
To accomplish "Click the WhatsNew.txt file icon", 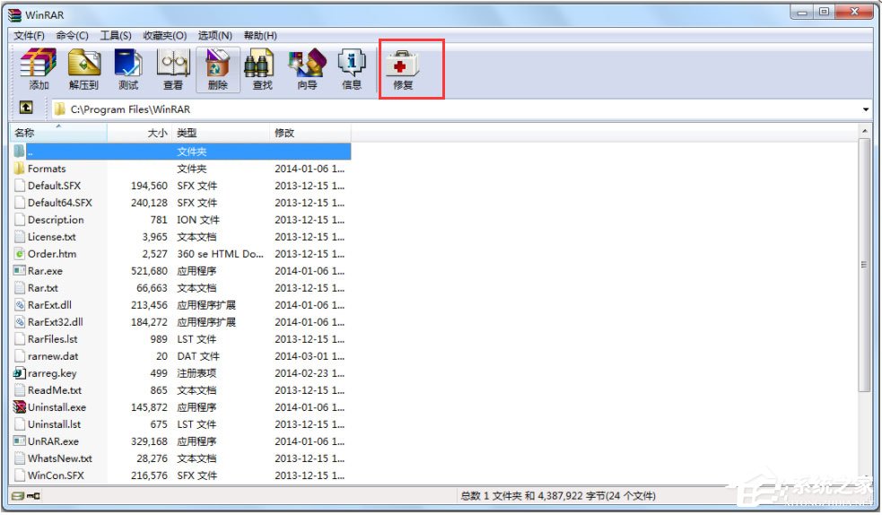I will point(19,458).
